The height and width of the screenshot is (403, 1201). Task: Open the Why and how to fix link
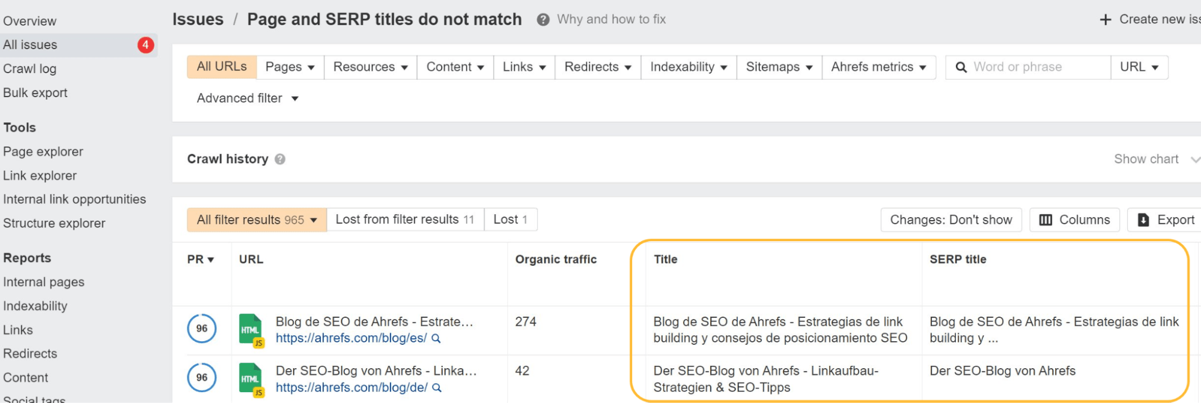(x=610, y=19)
